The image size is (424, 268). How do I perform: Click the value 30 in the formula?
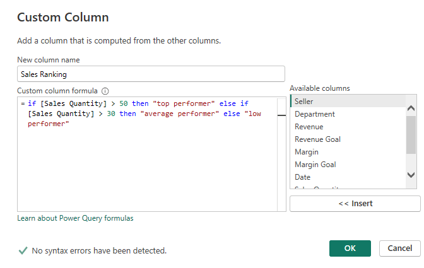pos(111,114)
